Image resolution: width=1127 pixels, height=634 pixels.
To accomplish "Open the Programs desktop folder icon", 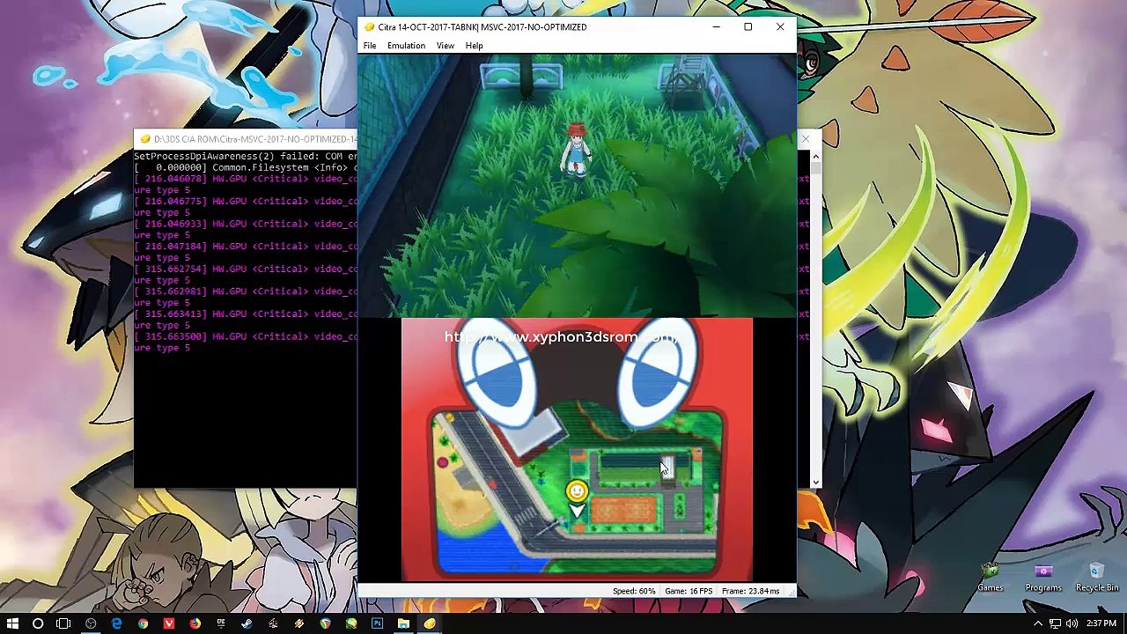I will coord(1043,578).
